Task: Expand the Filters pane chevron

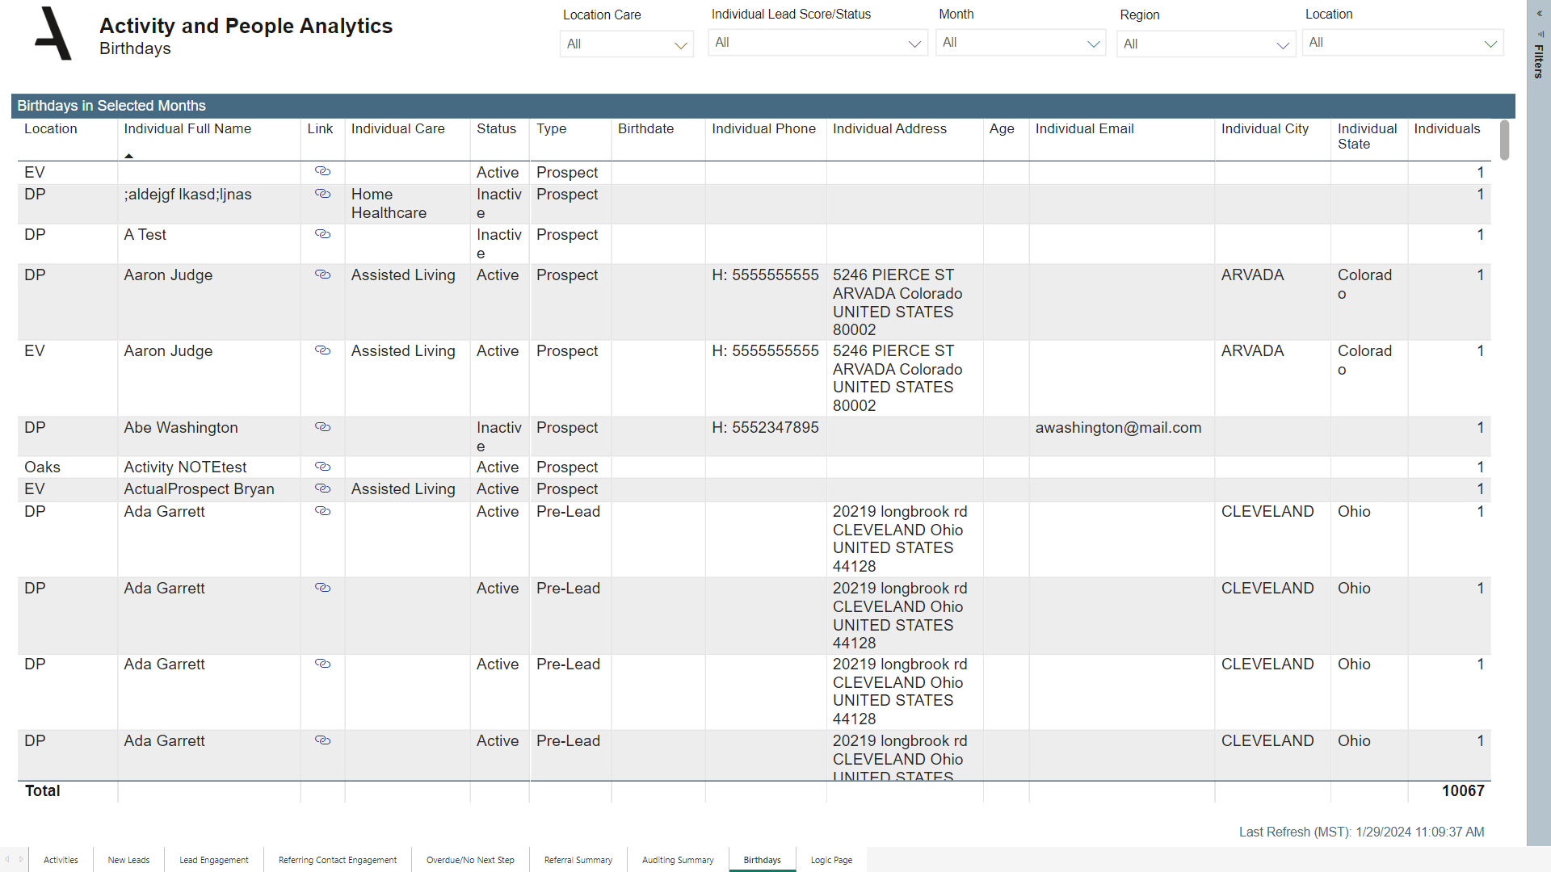Action: pos(1539,14)
